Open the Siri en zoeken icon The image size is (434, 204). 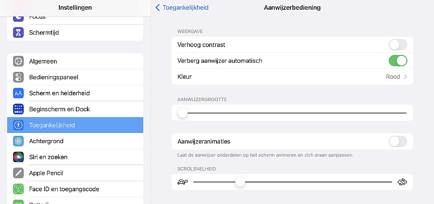[18, 157]
